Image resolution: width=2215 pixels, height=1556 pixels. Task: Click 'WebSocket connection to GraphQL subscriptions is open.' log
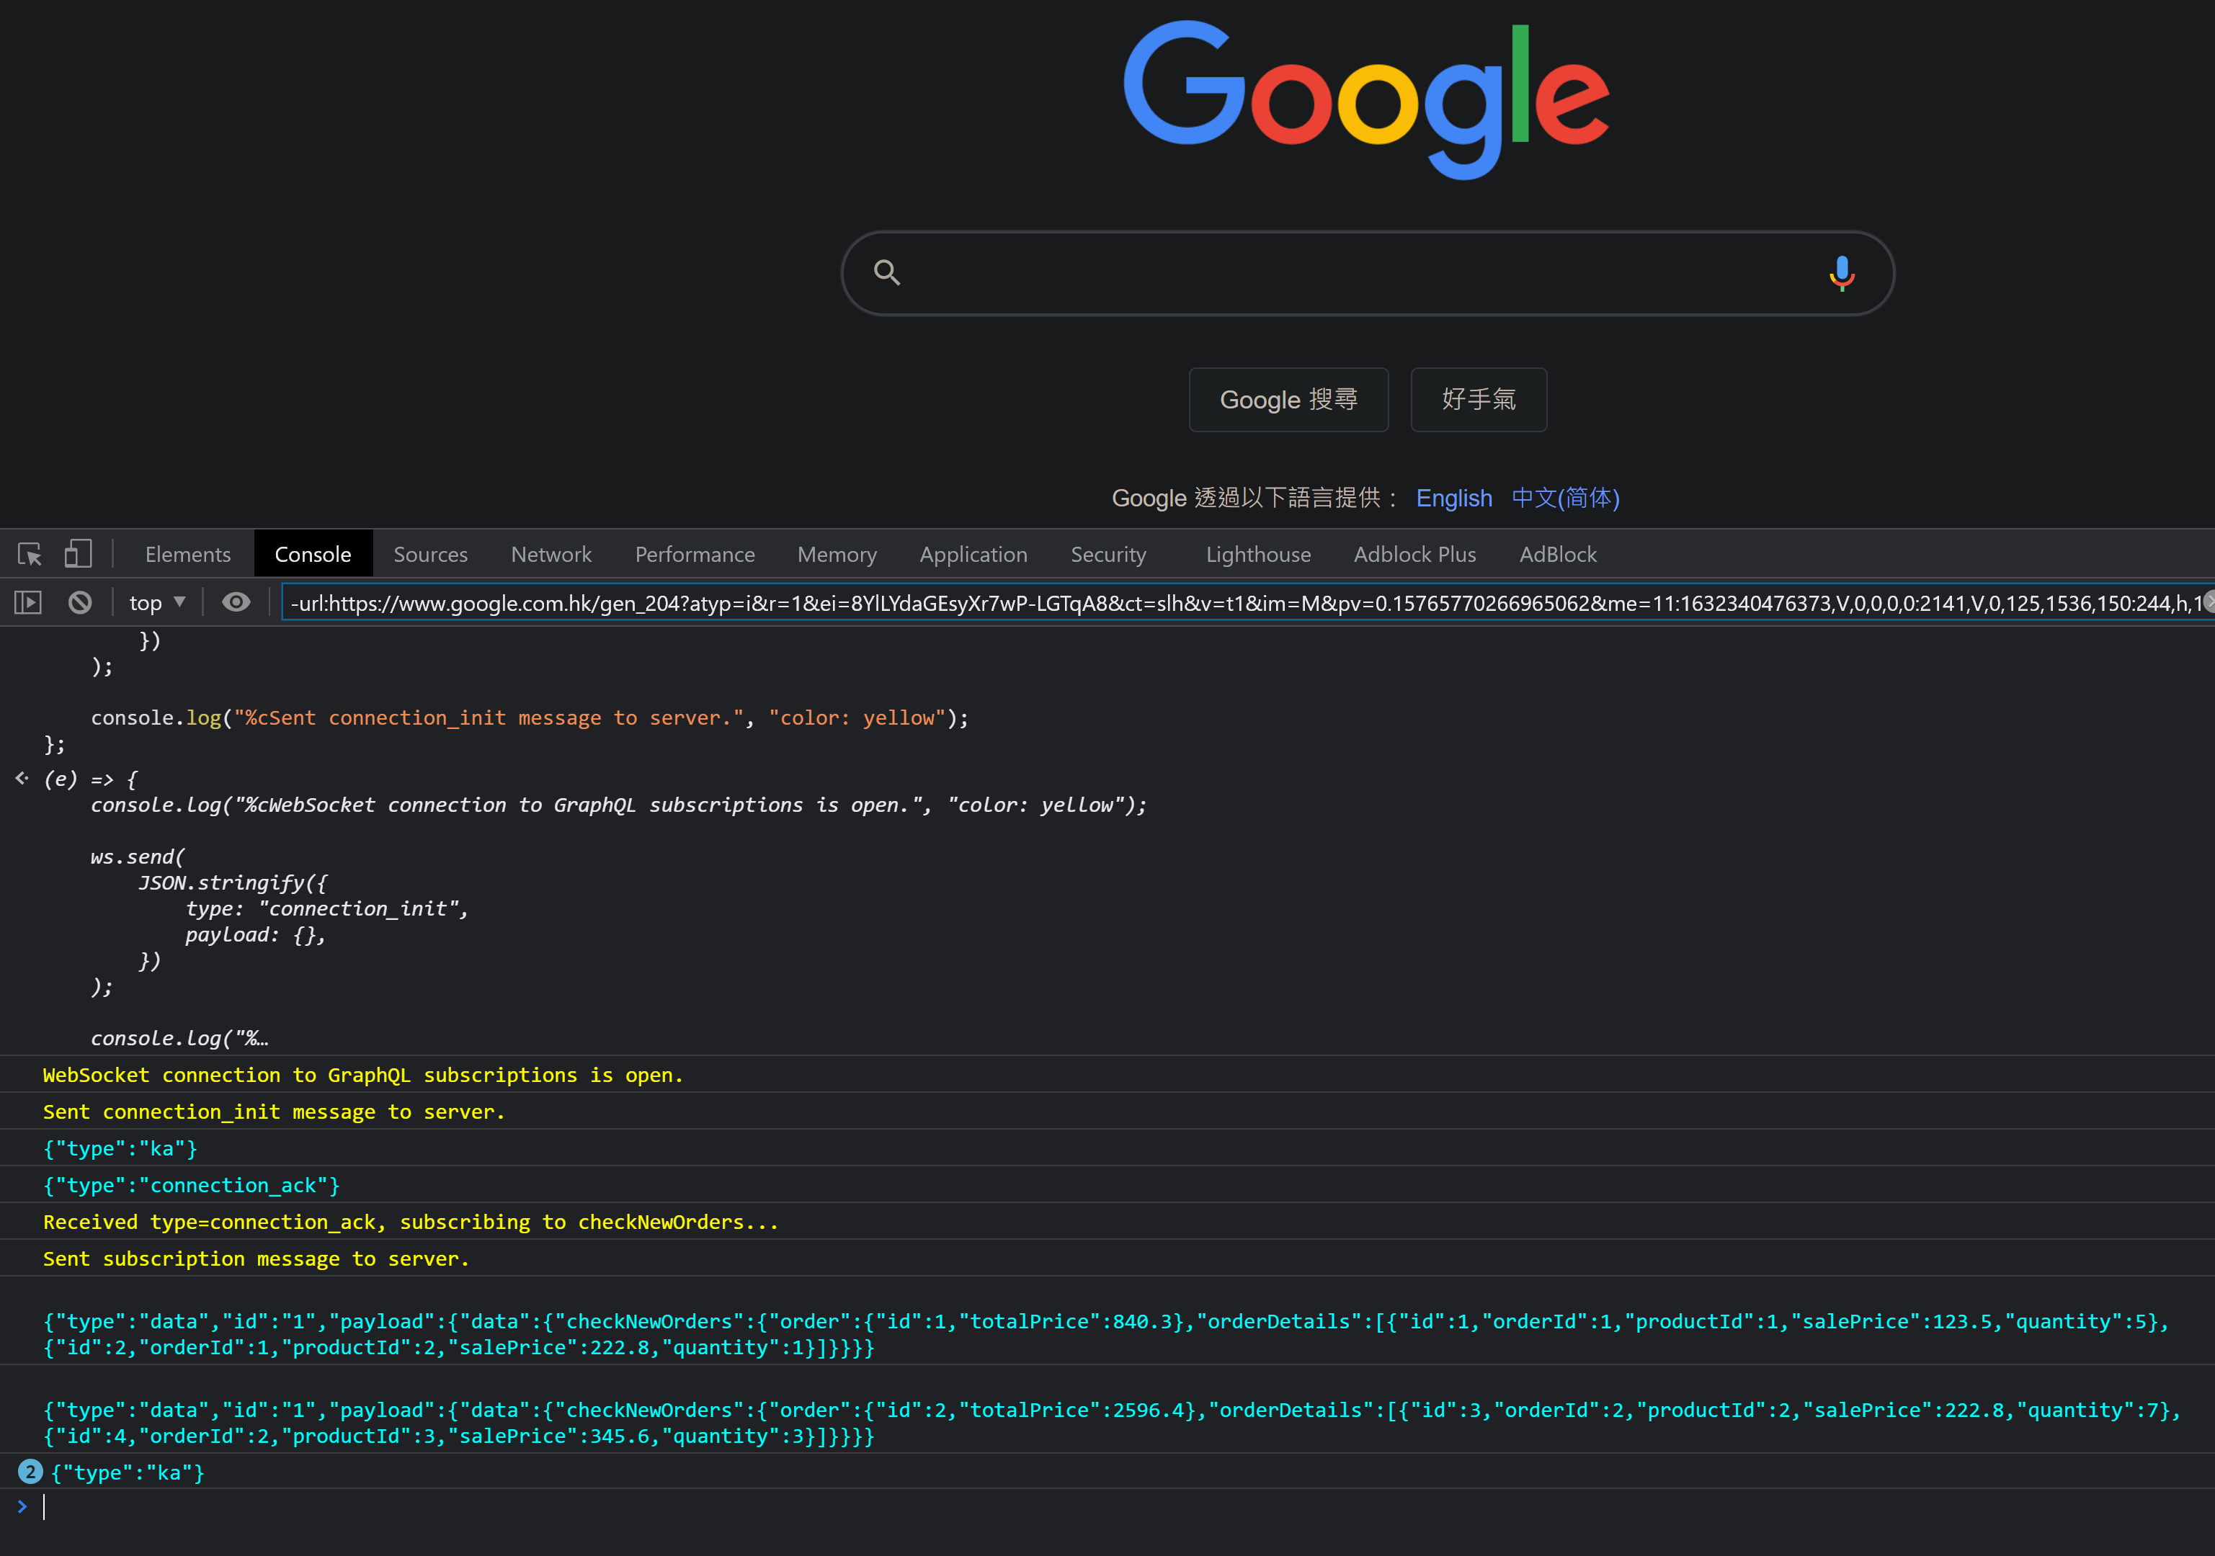click(362, 1075)
